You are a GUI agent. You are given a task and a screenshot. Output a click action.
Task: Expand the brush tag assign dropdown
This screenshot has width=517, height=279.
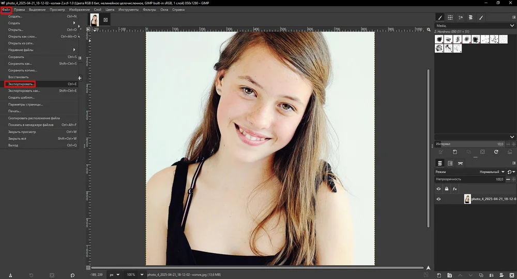512,137
